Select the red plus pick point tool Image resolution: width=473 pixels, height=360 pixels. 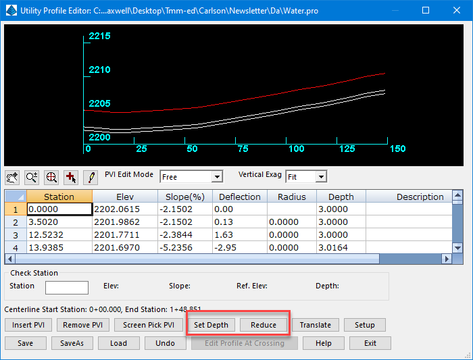pos(71,177)
